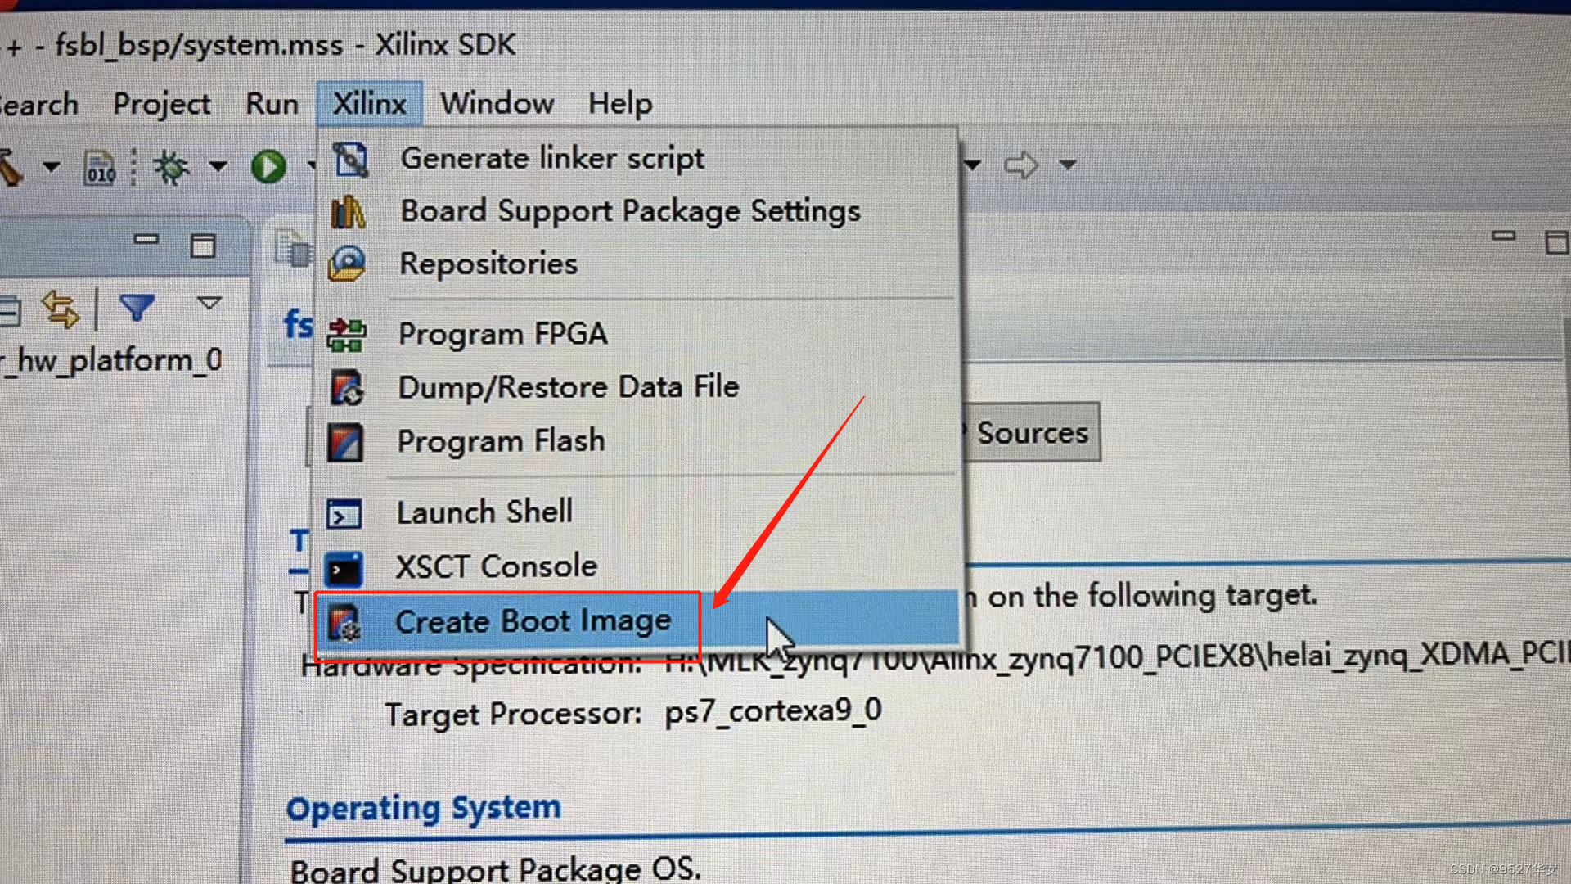Click the Sources tab button
The width and height of the screenshot is (1571, 884).
[1030, 431]
